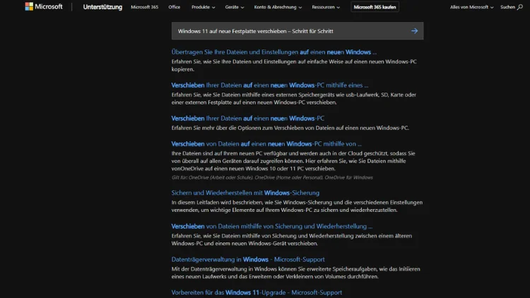Screen dimensions: 530x298
Task: Go to Microsoft 365 menu item
Action: click(x=144, y=7)
